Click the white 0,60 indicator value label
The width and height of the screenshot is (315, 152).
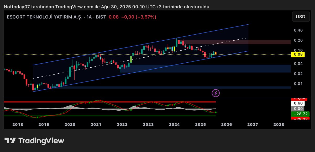click(298, 103)
